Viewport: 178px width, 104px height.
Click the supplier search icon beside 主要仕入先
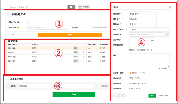point(167,34)
